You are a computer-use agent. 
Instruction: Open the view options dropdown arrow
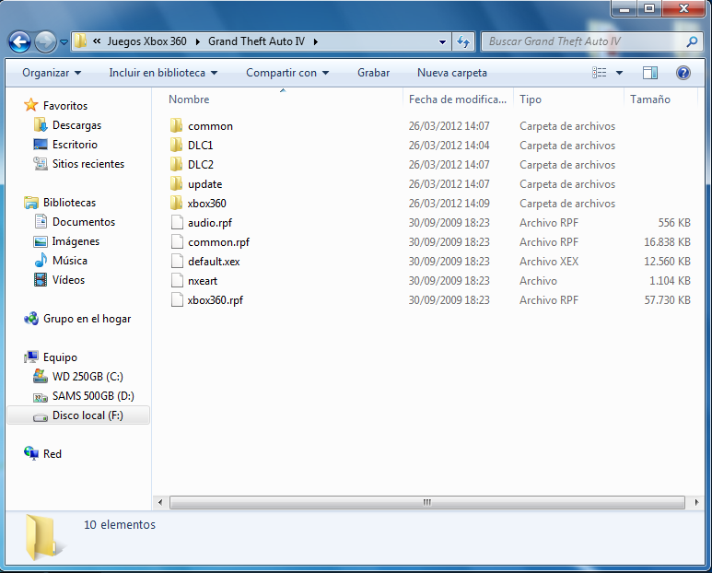click(619, 73)
